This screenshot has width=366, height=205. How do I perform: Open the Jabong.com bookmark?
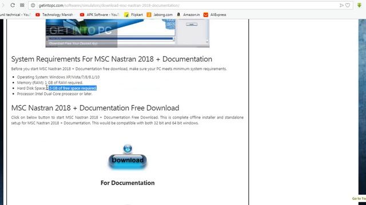160,15
